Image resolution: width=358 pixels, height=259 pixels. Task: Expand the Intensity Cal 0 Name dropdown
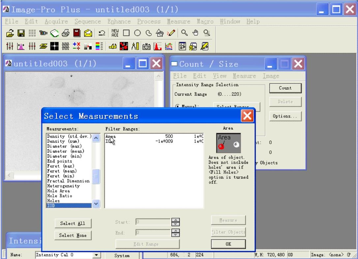point(97,255)
